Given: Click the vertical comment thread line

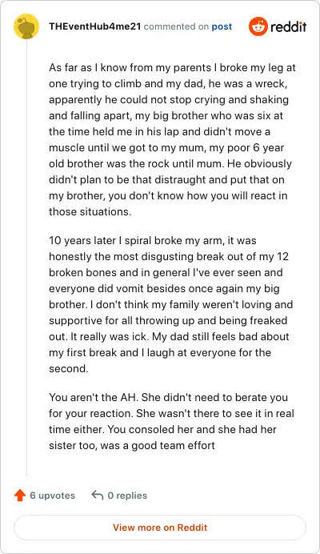Looking at the screenshot, I should tap(26, 258).
